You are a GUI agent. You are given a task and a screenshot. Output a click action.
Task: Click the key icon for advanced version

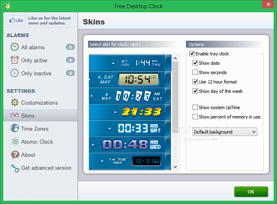15,168
